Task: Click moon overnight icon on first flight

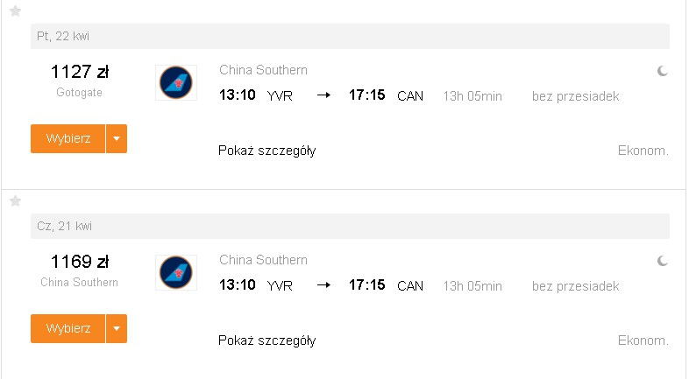Action: 663,71
